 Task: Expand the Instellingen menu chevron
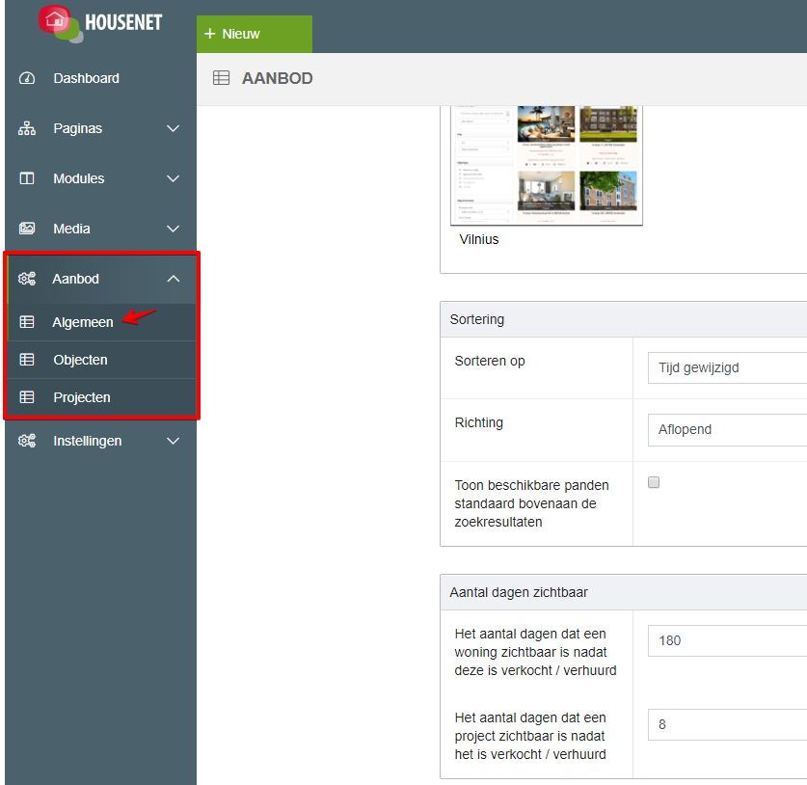(174, 441)
